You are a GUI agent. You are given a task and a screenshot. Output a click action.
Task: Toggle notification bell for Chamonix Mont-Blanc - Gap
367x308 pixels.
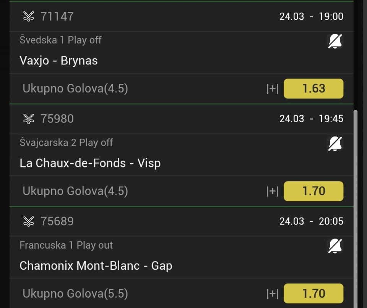[335, 246]
